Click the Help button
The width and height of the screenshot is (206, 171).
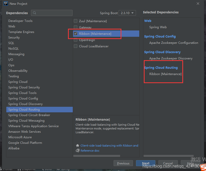(190, 163)
